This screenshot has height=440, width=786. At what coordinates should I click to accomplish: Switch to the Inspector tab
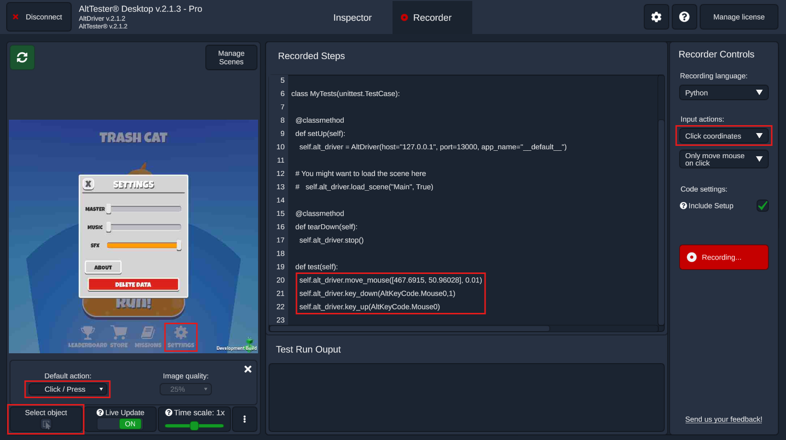click(x=352, y=18)
